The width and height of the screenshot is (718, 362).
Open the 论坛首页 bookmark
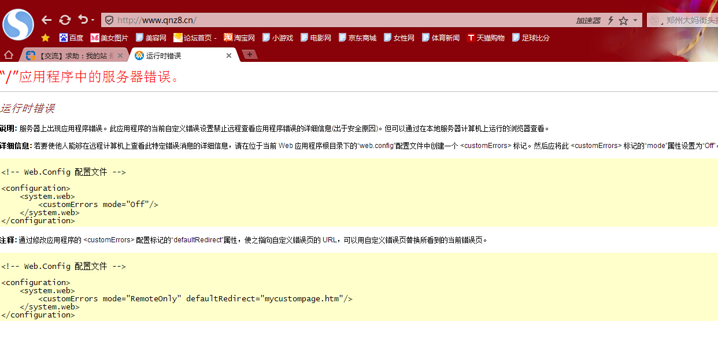pyautogui.click(x=195, y=38)
